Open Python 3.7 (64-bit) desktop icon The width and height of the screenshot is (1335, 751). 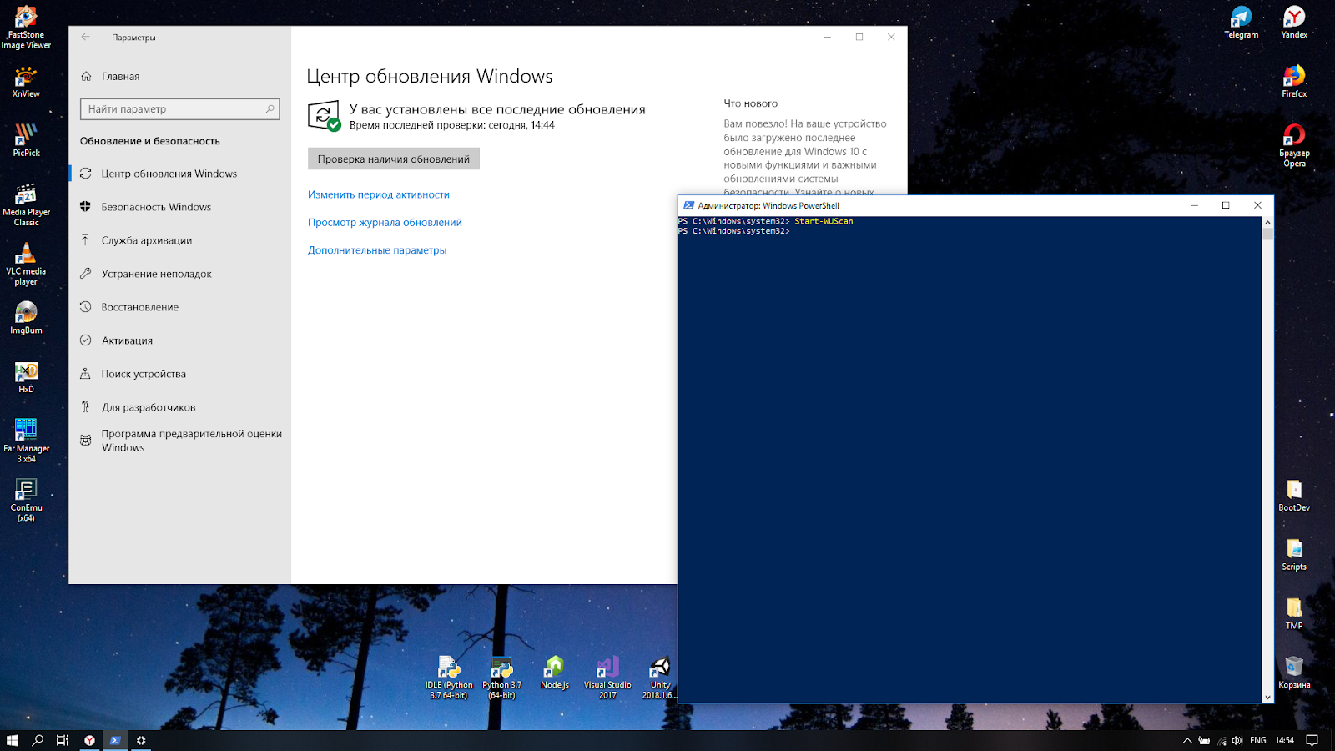point(501,678)
